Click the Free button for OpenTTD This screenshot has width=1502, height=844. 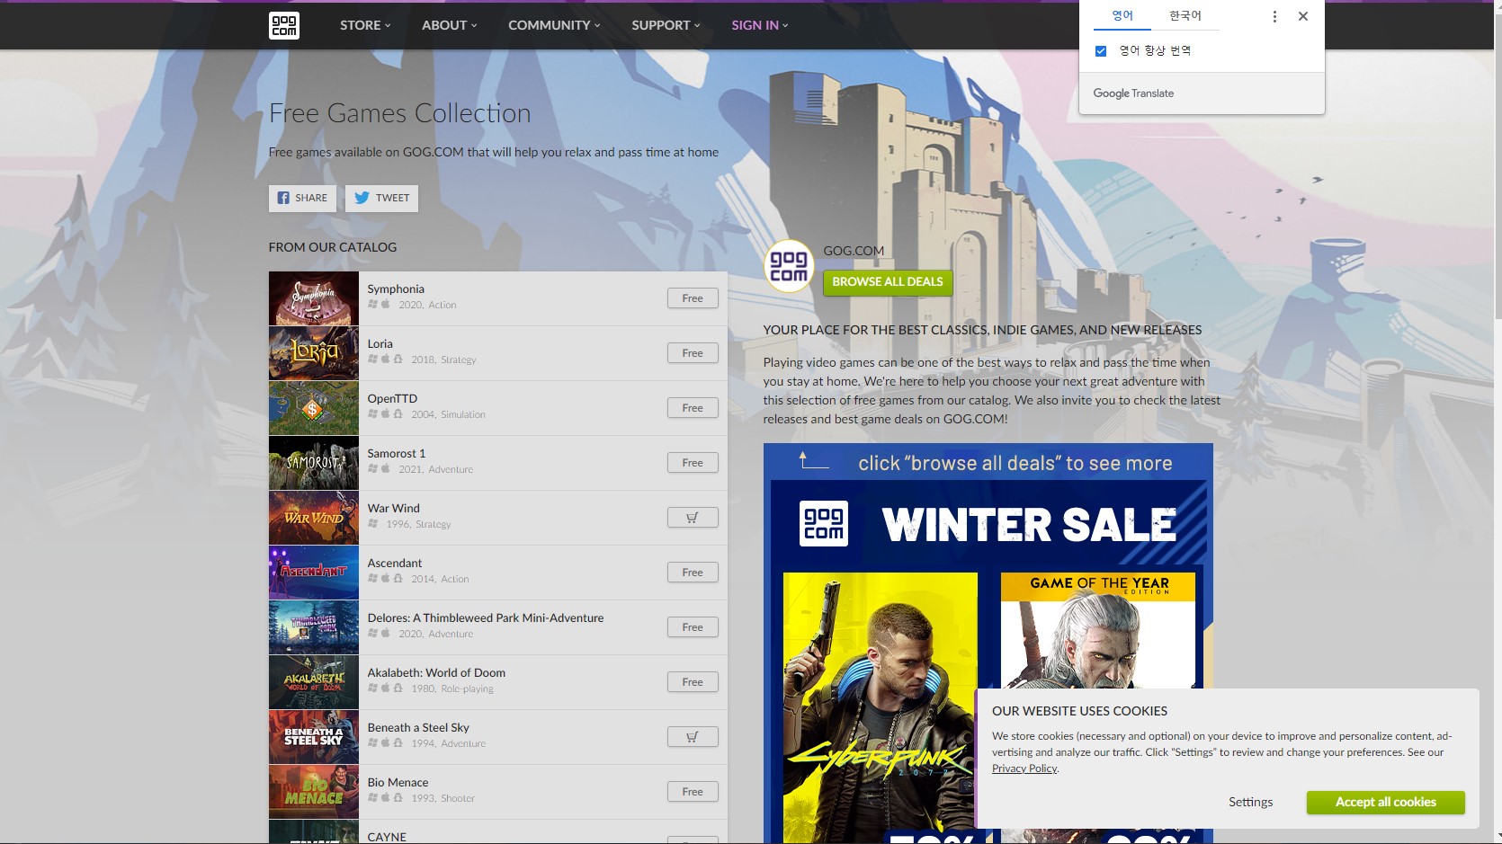(693, 408)
